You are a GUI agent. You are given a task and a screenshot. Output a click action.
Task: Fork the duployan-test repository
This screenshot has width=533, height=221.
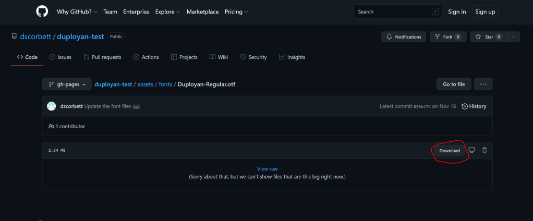coord(447,37)
